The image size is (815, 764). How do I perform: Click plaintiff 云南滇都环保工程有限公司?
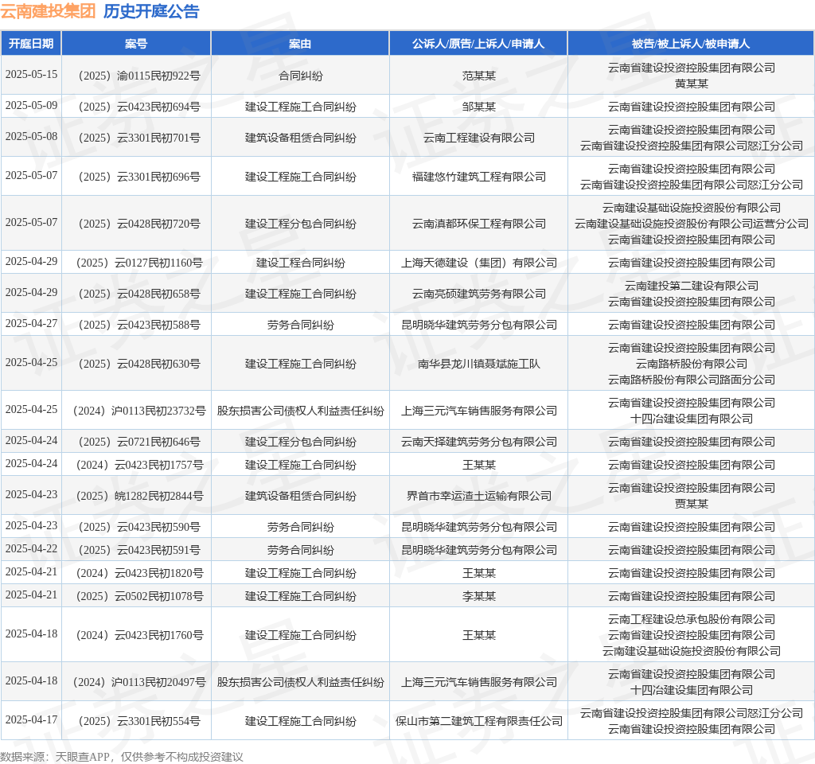tap(478, 224)
